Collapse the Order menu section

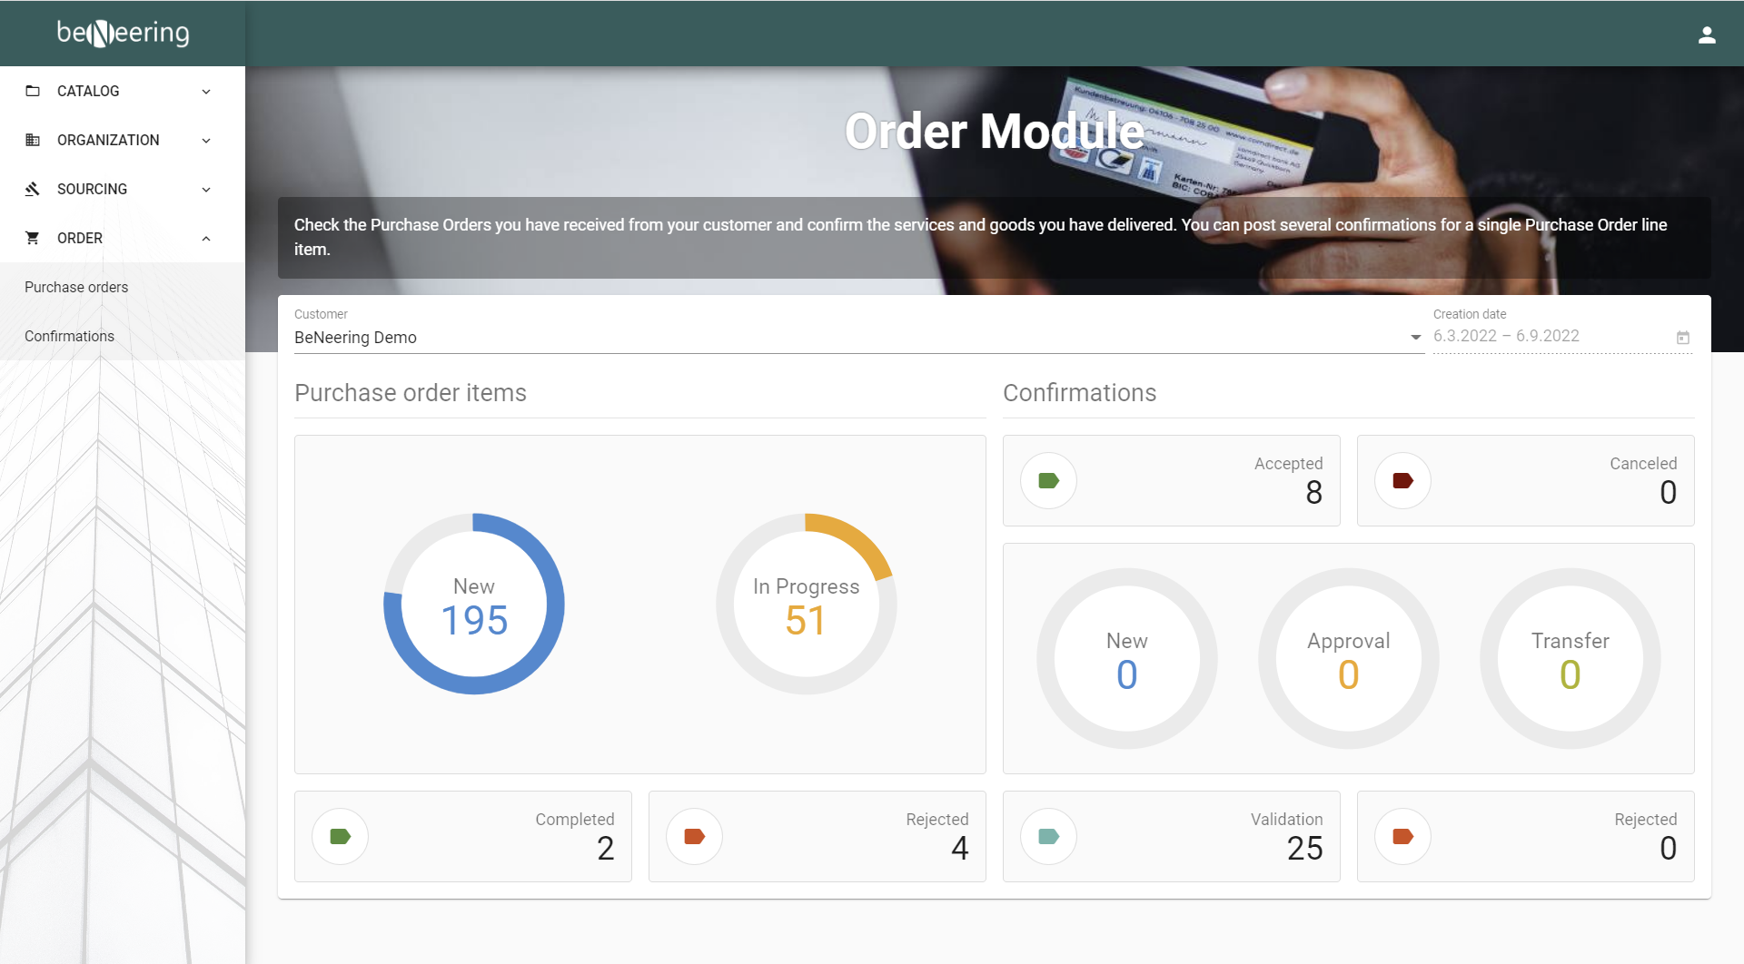[x=206, y=238]
